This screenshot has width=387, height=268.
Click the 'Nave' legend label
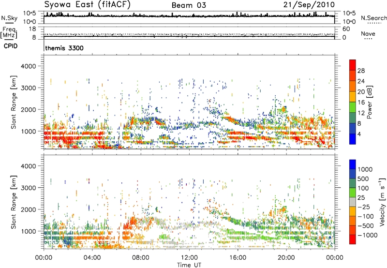(x=368, y=34)
